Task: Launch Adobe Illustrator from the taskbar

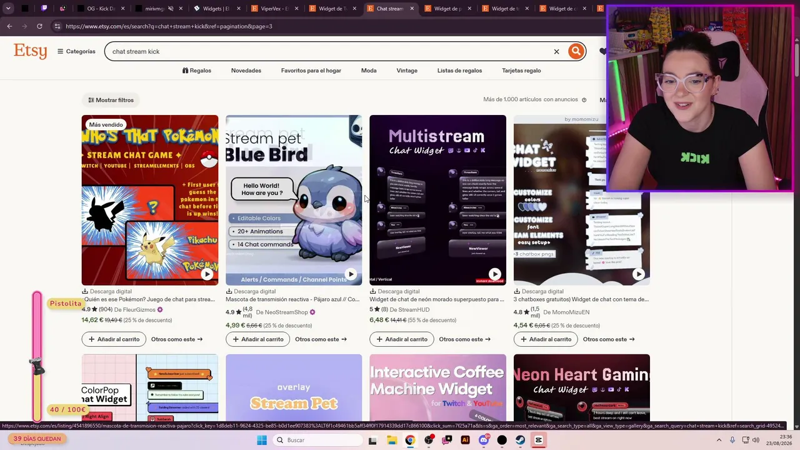Action: pos(465,440)
